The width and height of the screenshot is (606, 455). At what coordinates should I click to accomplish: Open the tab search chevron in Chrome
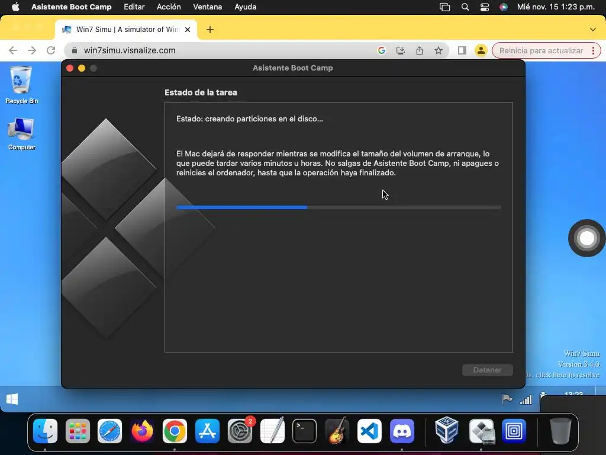pos(593,30)
